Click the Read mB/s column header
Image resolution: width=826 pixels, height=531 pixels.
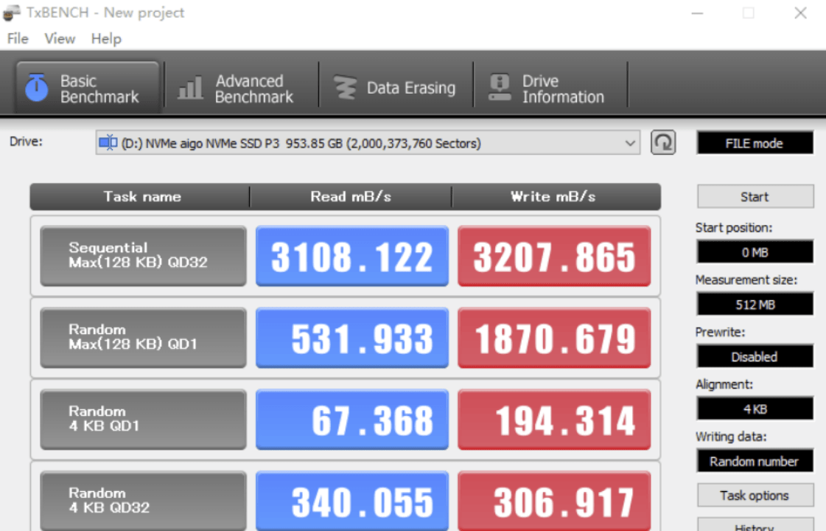click(x=351, y=197)
